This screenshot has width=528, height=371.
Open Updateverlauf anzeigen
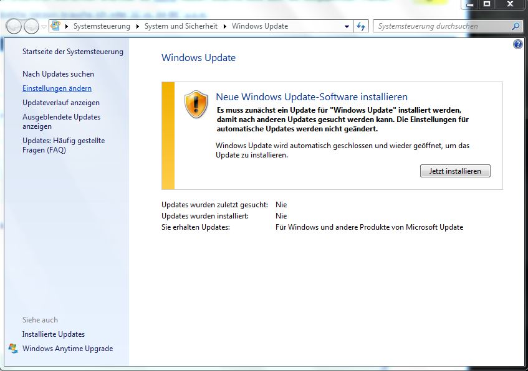pyautogui.click(x=61, y=103)
